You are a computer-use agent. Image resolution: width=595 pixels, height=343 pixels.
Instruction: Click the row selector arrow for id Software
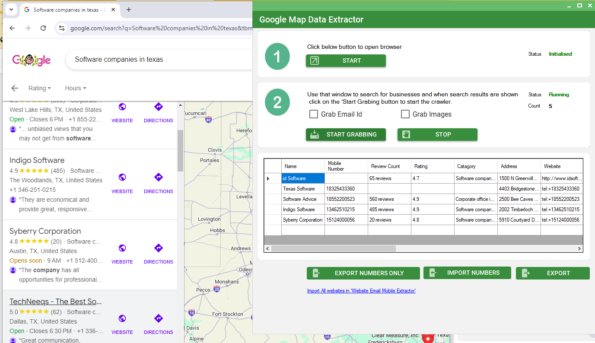coord(273,178)
